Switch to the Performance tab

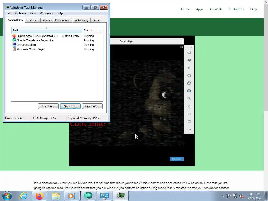coord(63,20)
